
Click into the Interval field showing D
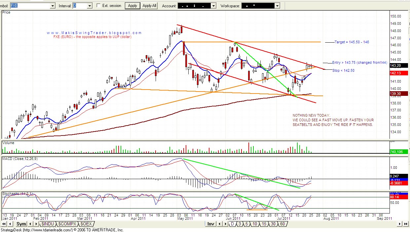[80, 6]
